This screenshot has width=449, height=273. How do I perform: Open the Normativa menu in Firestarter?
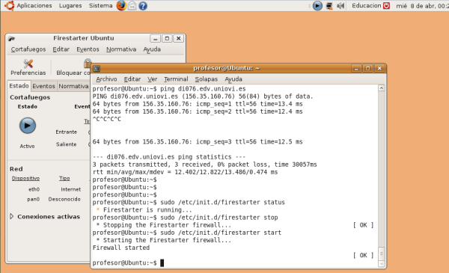pos(121,49)
